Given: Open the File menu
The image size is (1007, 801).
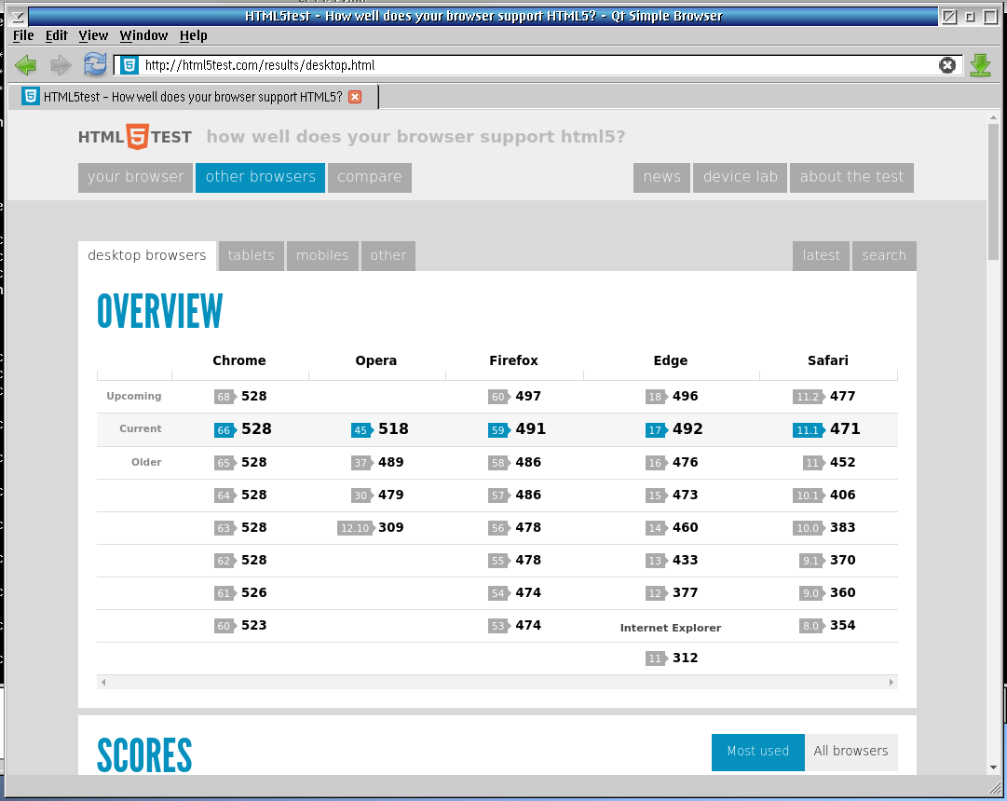Looking at the screenshot, I should 21,35.
